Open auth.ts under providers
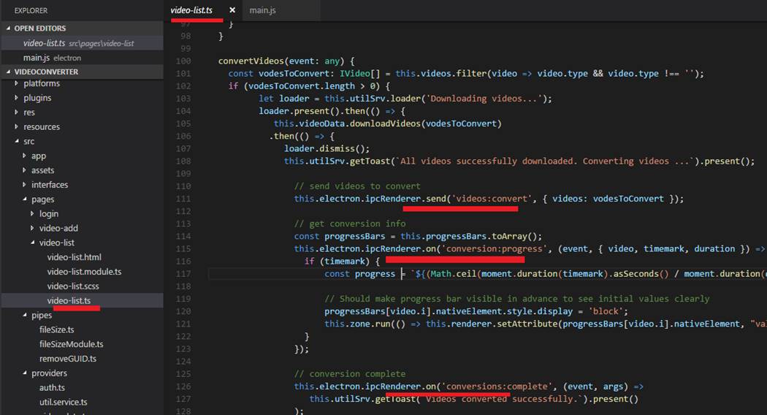 click(x=52, y=388)
